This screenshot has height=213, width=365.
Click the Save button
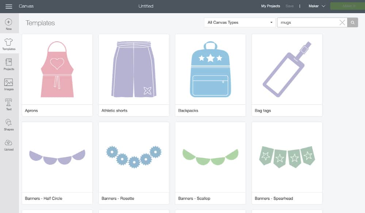click(289, 6)
